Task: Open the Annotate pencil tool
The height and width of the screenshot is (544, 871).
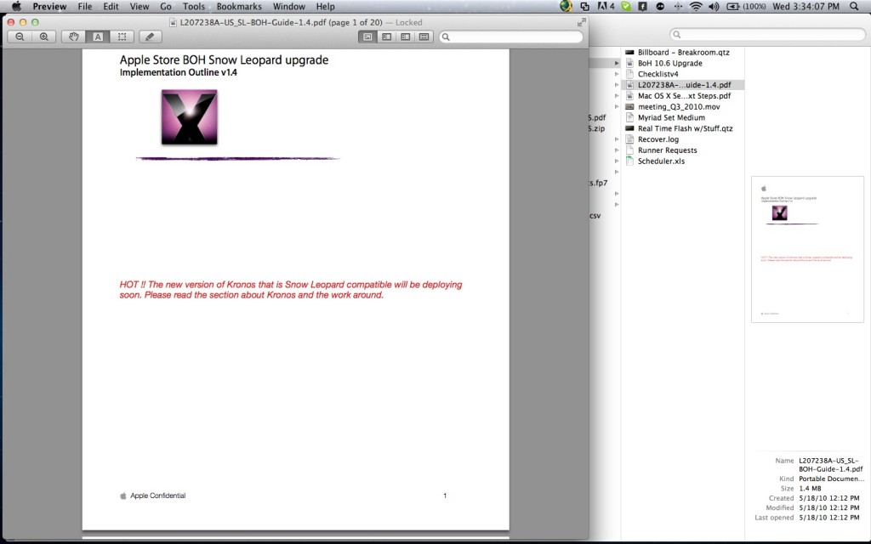Action: (150, 37)
